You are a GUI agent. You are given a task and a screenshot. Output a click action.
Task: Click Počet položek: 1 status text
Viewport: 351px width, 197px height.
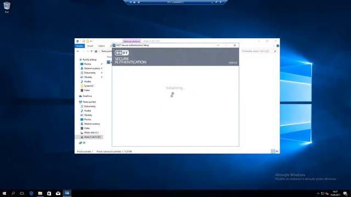point(85,152)
